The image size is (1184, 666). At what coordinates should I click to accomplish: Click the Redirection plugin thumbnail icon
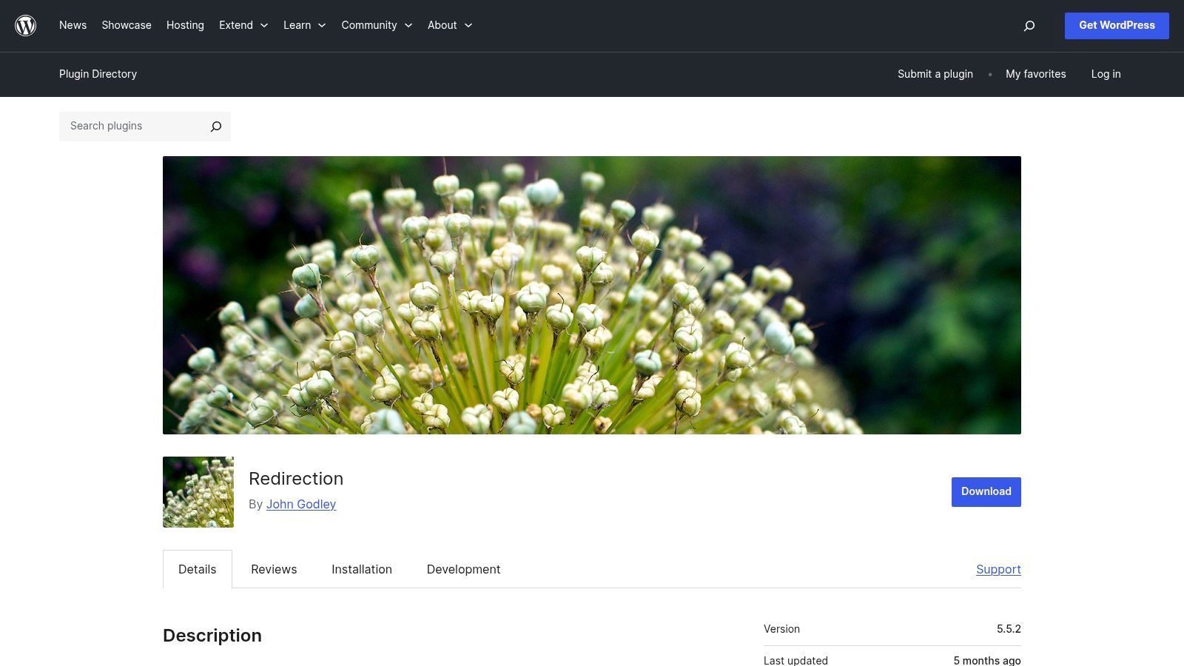pos(198,492)
